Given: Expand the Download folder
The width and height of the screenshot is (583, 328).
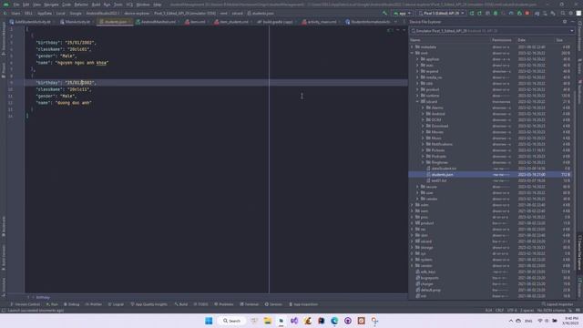Looking at the screenshot, I should 423,126.
